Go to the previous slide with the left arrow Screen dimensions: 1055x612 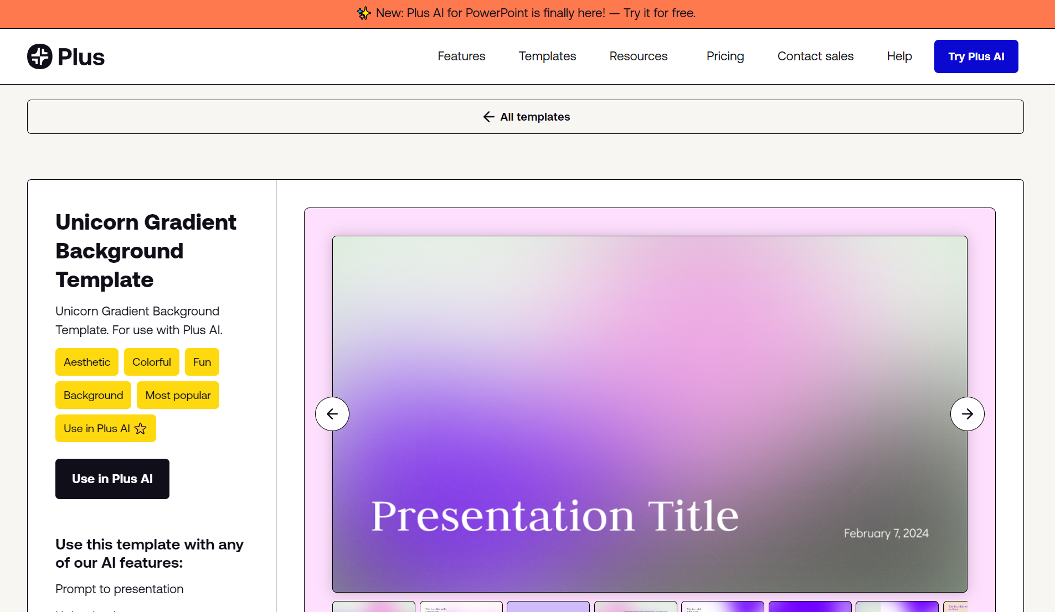pos(332,414)
